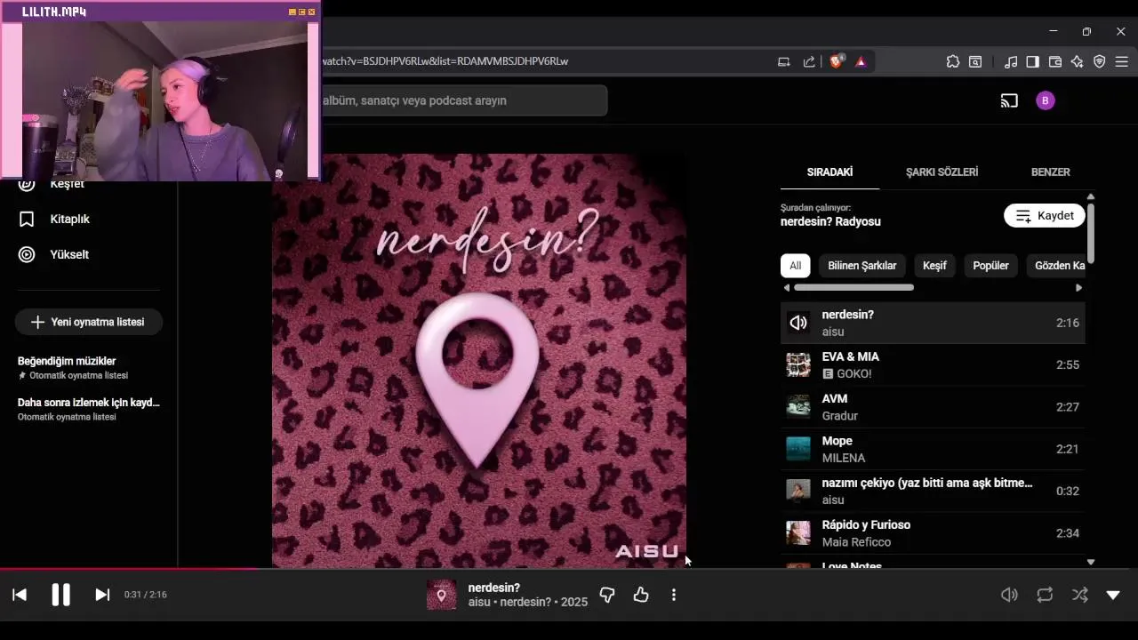Click the queue vertical scrollbar thumb

click(x=1091, y=233)
